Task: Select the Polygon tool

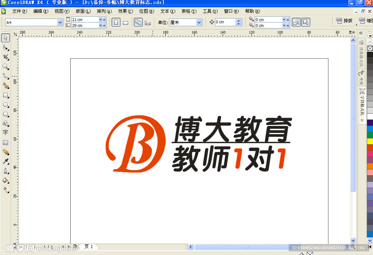Action: tap(5, 114)
